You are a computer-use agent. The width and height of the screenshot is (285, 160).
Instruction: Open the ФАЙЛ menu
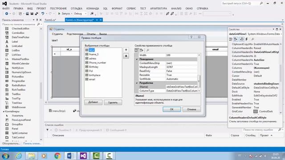(6, 8)
